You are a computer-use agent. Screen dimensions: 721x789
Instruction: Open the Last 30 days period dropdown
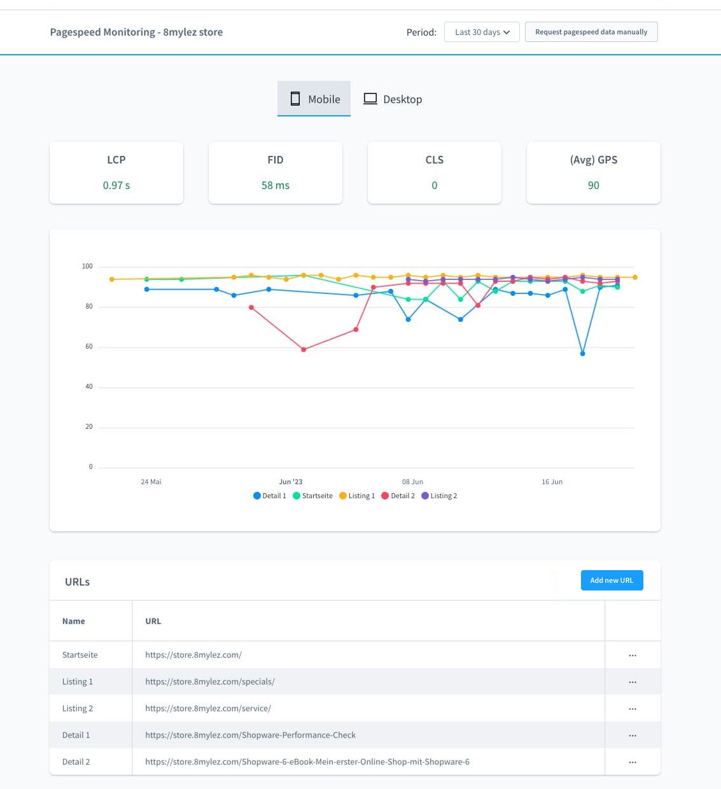click(x=482, y=32)
